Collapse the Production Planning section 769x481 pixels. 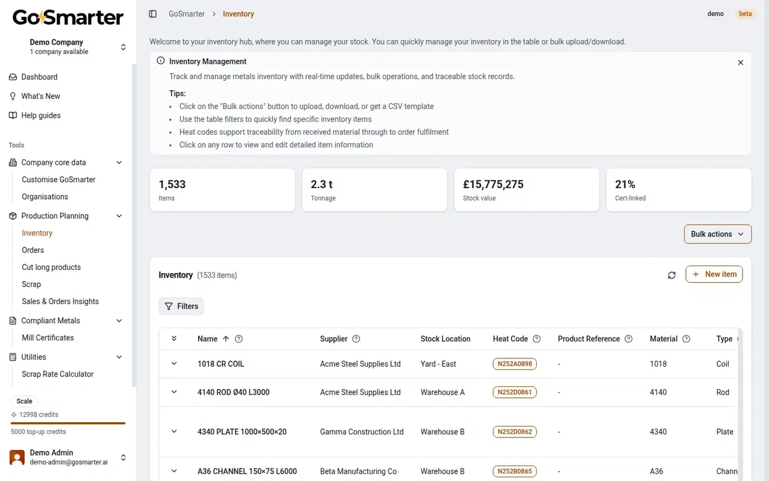pyautogui.click(x=119, y=216)
